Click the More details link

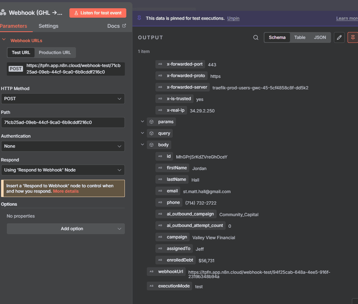[66, 191]
